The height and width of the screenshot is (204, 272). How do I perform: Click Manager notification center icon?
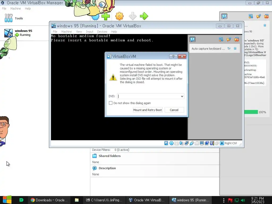[224, 16]
